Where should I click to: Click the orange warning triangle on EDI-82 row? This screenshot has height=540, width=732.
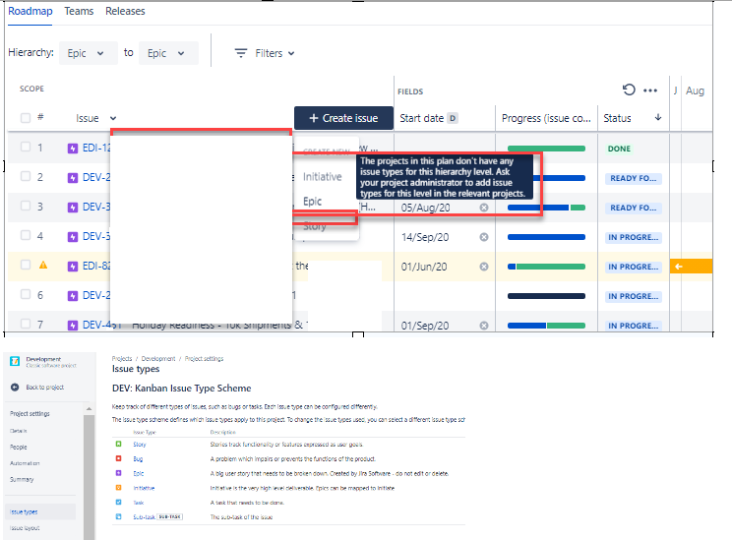click(x=43, y=266)
